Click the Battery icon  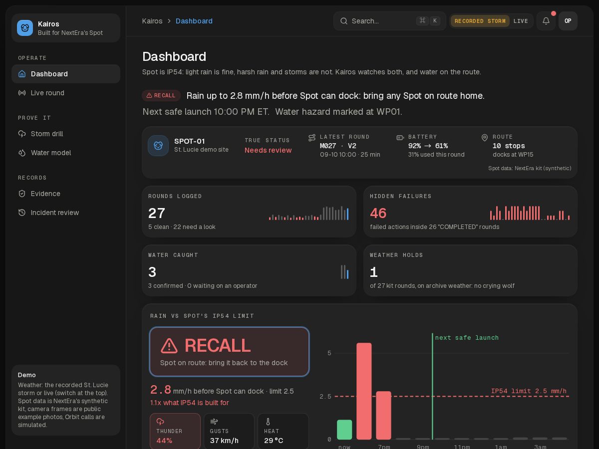point(400,137)
